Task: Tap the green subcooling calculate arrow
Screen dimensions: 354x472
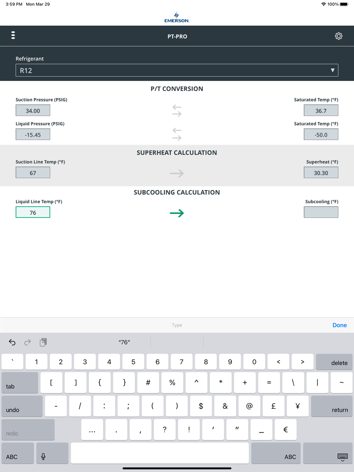Action: tap(177, 213)
